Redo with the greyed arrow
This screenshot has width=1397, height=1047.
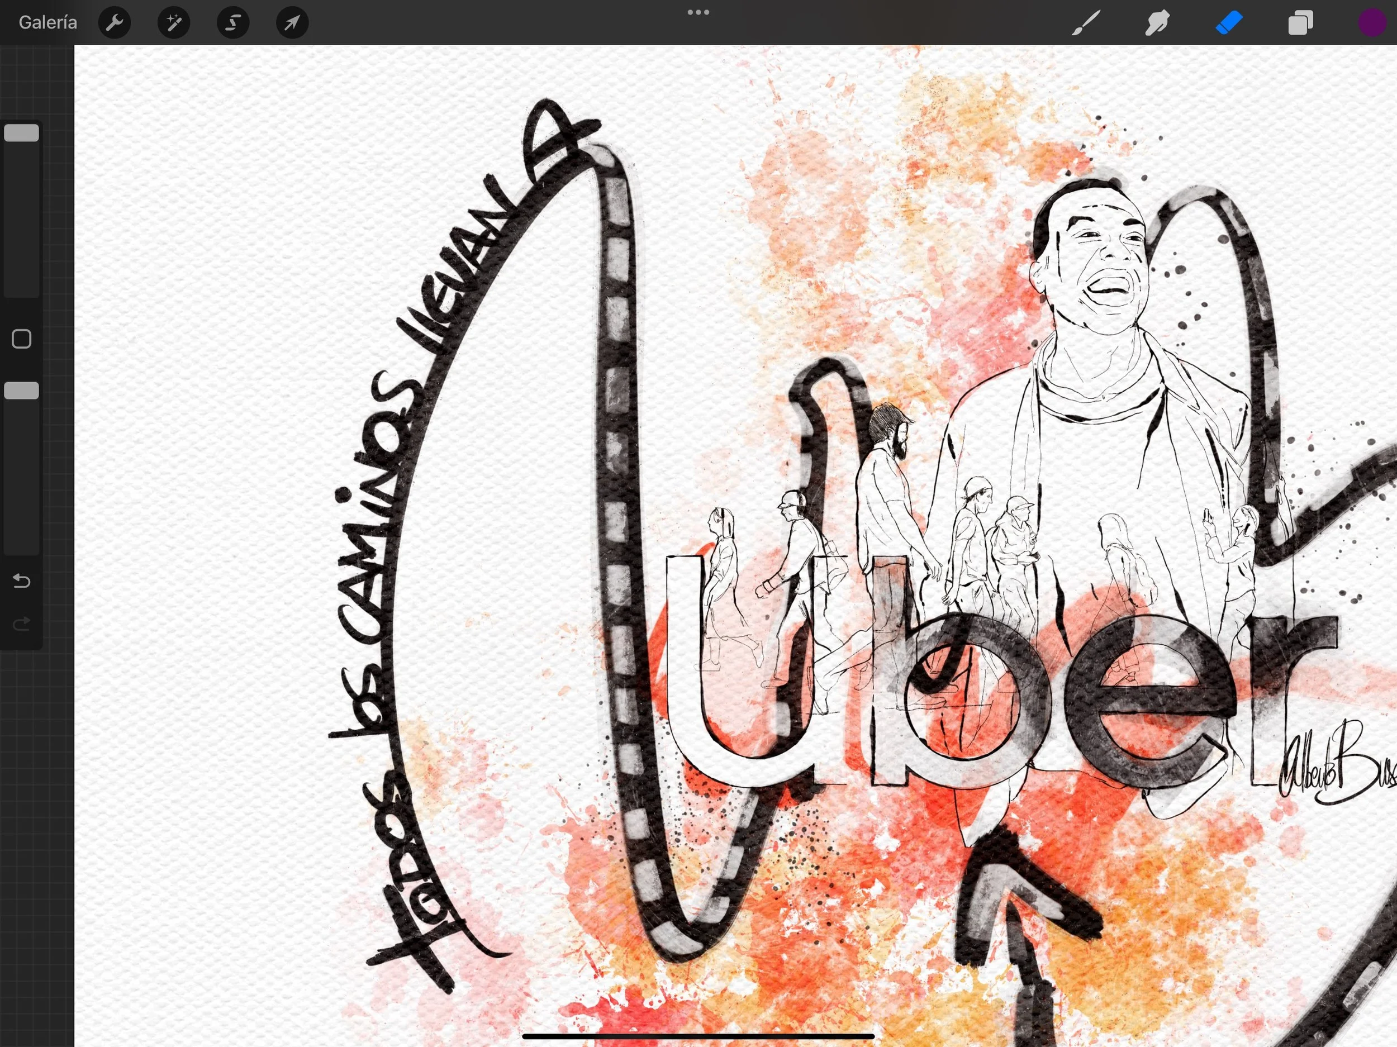(21, 624)
